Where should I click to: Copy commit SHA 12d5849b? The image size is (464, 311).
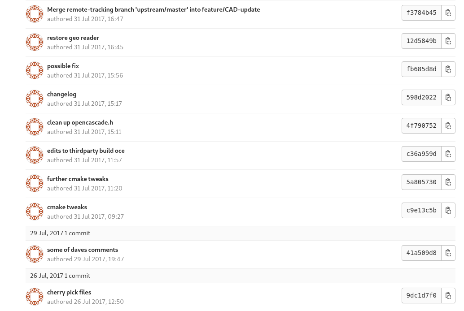(448, 41)
